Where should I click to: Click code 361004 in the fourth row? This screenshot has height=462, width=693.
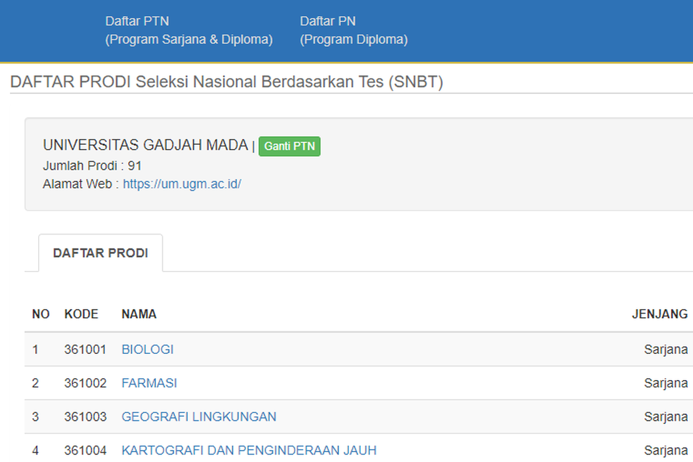click(85, 450)
